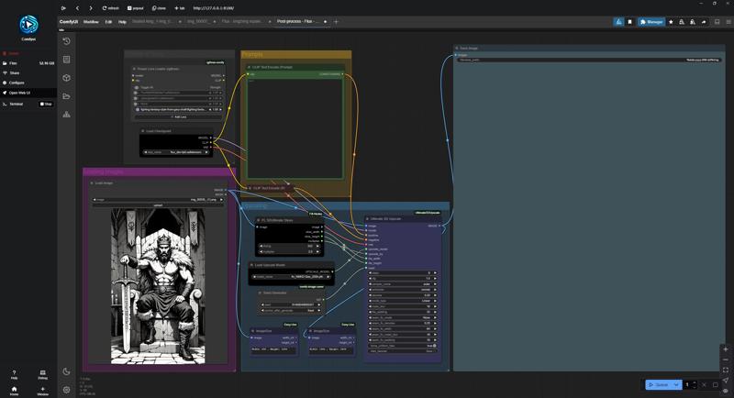Viewport: 734px width, 398px height.
Task: Click the ComfyUI launcher logo
Action: point(28,25)
